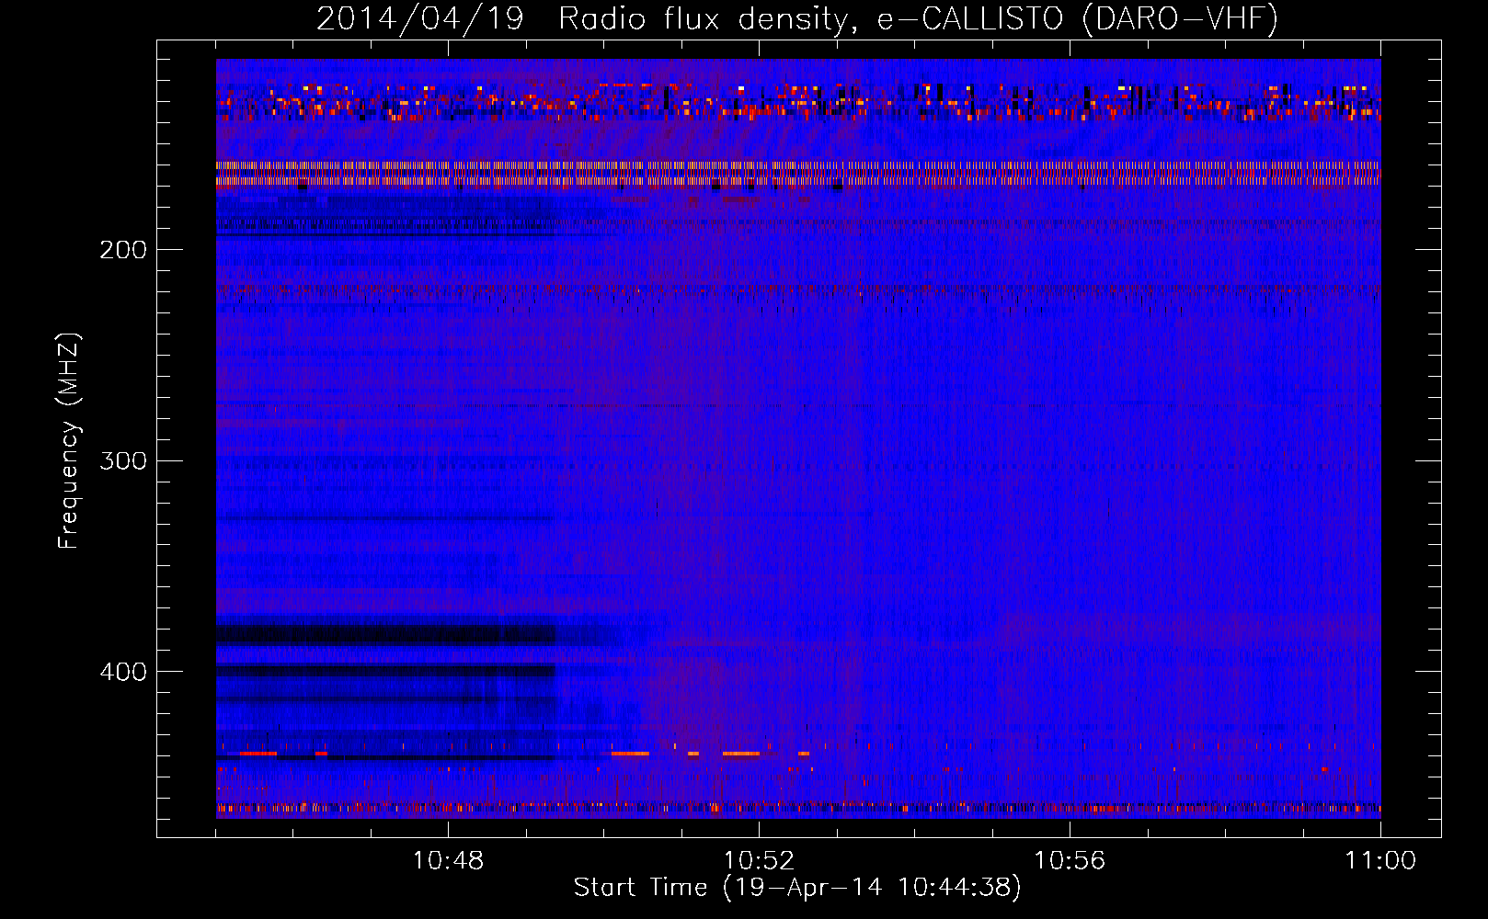Click the '10:48' time tick label
This screenshot has width=1488, height=919.
point(448,861)
